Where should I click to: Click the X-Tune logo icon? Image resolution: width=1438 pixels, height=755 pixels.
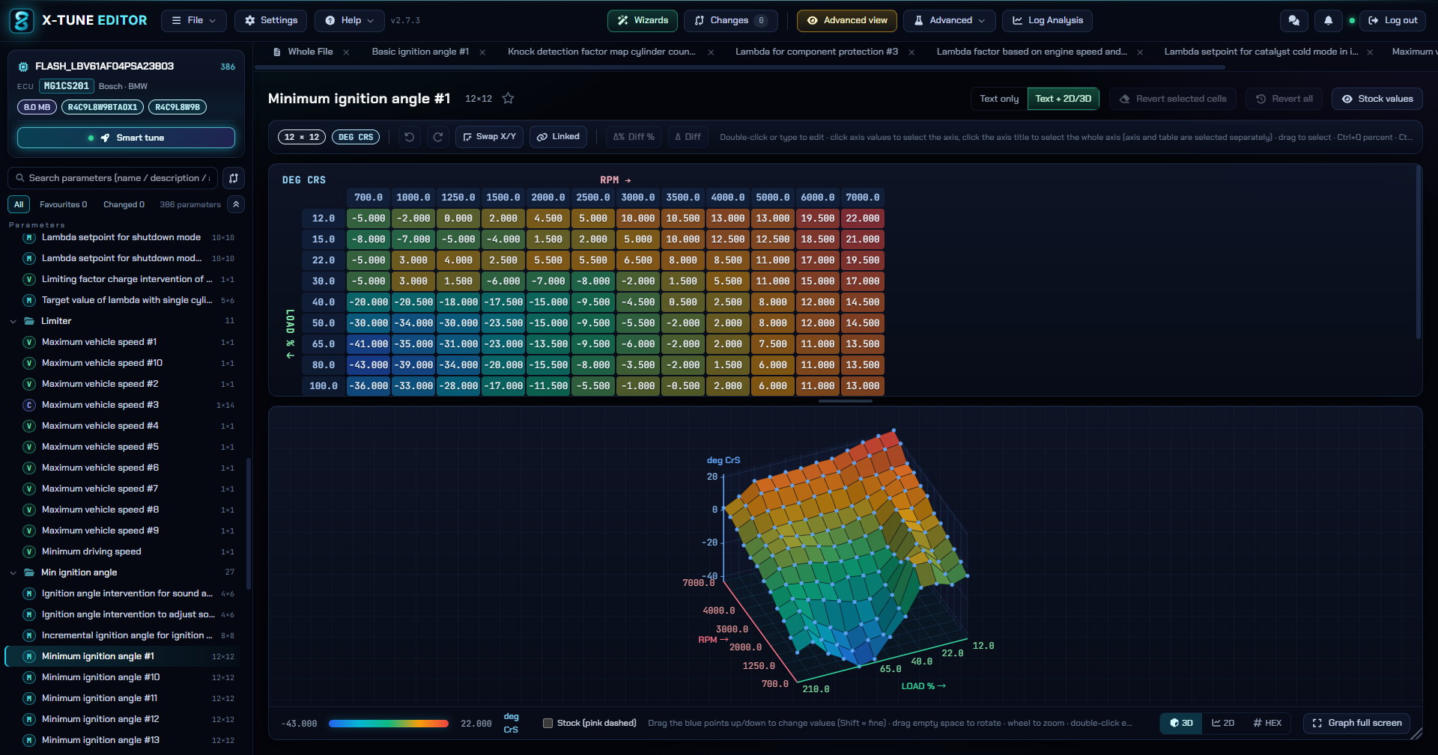click(22, 21)
